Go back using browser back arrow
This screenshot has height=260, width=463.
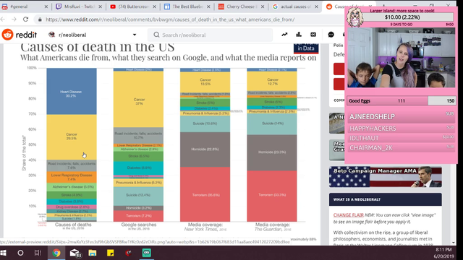[x=3, y=19]
